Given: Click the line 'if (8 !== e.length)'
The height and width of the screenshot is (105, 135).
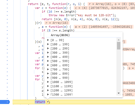Looking at the screenshot, I should (58, 30).
